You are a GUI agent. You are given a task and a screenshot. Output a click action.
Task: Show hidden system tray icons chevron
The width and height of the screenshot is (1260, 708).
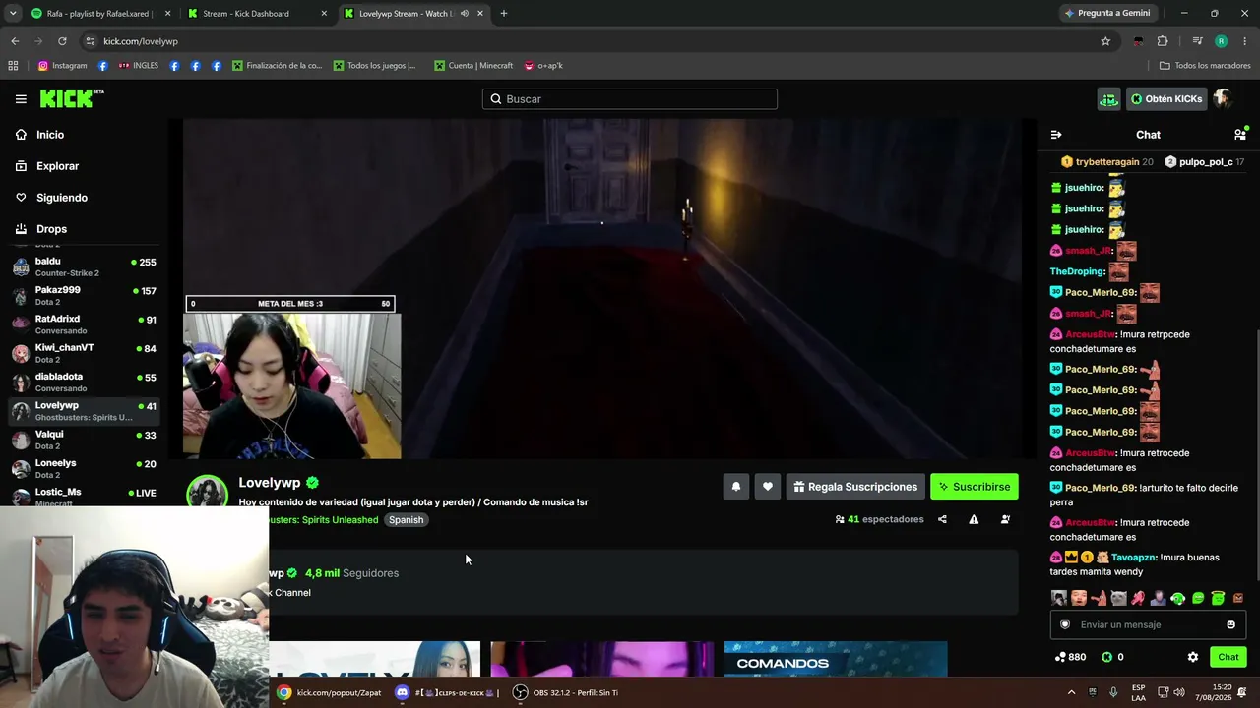(x=1072, y=692)
